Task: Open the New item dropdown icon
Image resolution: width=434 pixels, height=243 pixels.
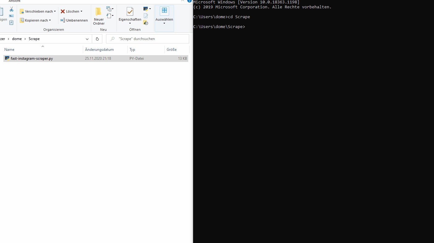Action: pos(110,9)
